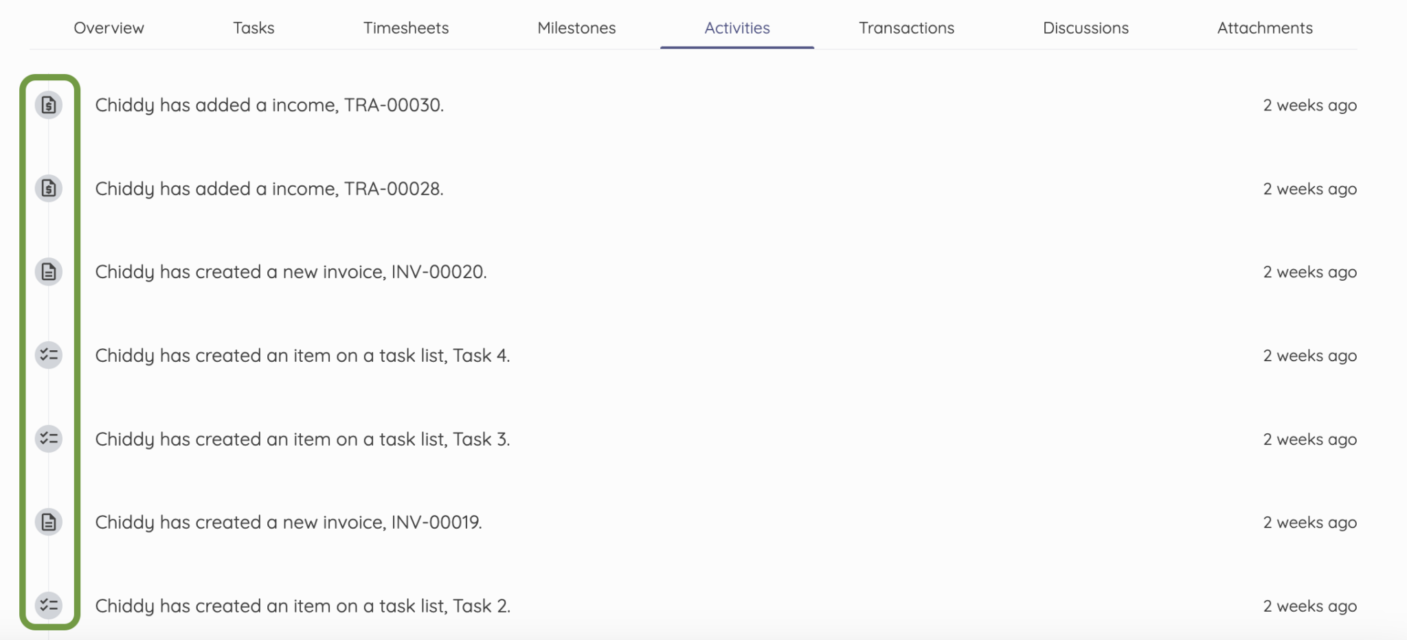Select the Milestones tab
Image resolution: width=1407 pixels, height=640 pixels.
tap(576, 28)
